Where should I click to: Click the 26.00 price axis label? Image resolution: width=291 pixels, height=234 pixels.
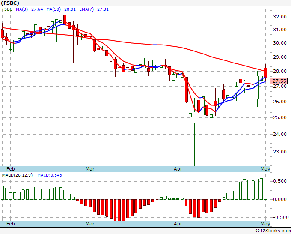click(x=280, y=102)
